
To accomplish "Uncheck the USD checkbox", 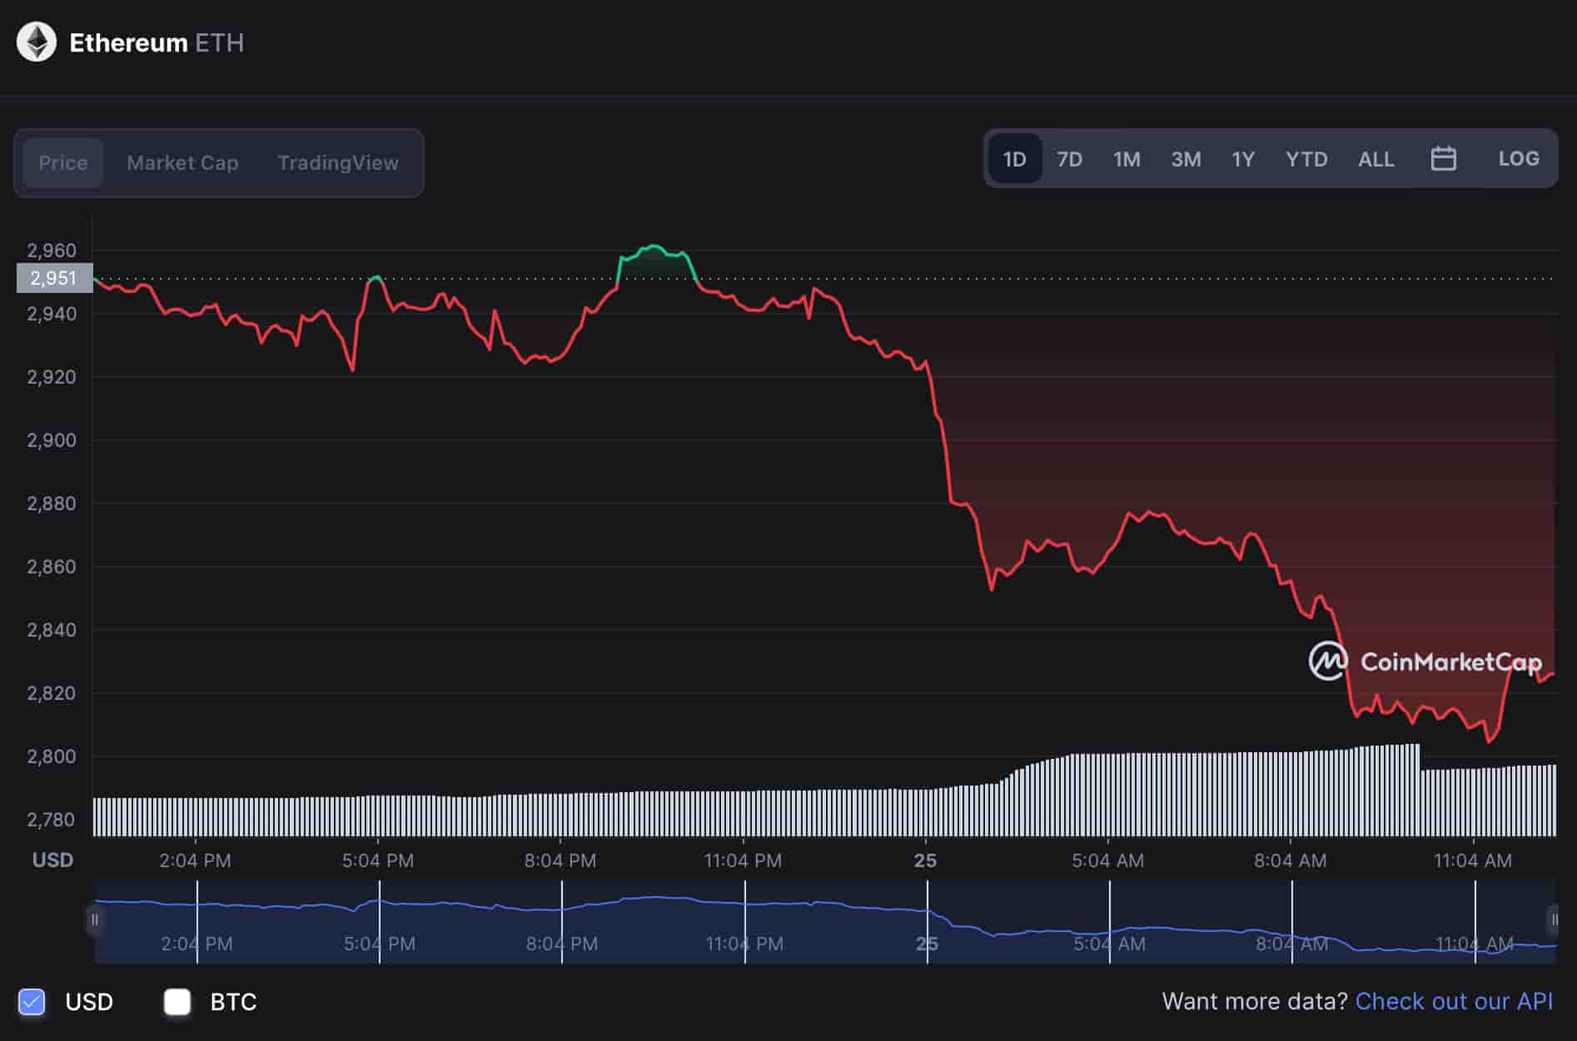I will [32, 1001].
